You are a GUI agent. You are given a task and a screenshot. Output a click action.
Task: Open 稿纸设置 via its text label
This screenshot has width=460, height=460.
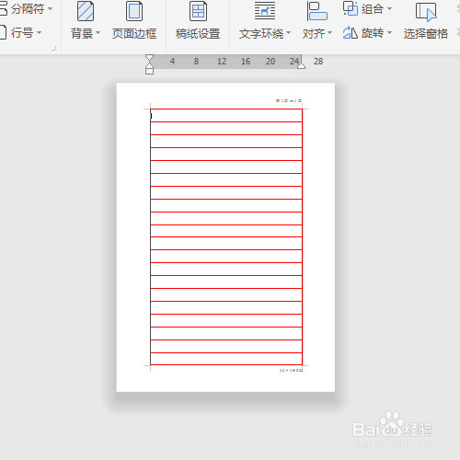pos(198,33)
